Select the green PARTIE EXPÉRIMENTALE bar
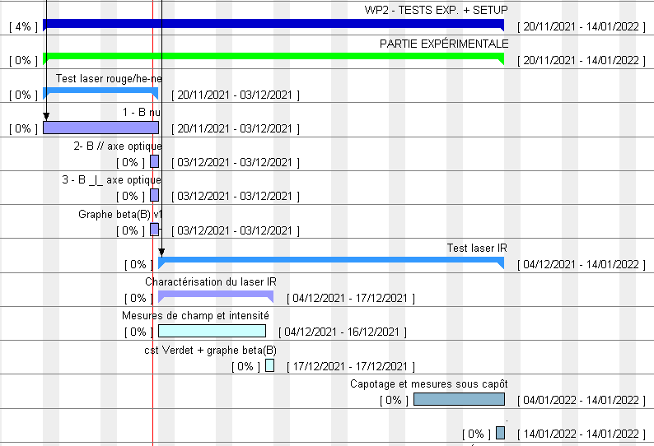 (272, 56)
